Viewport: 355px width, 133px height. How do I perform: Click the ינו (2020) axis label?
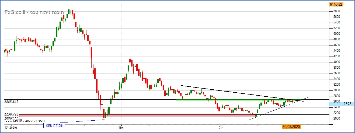(11, 128)
